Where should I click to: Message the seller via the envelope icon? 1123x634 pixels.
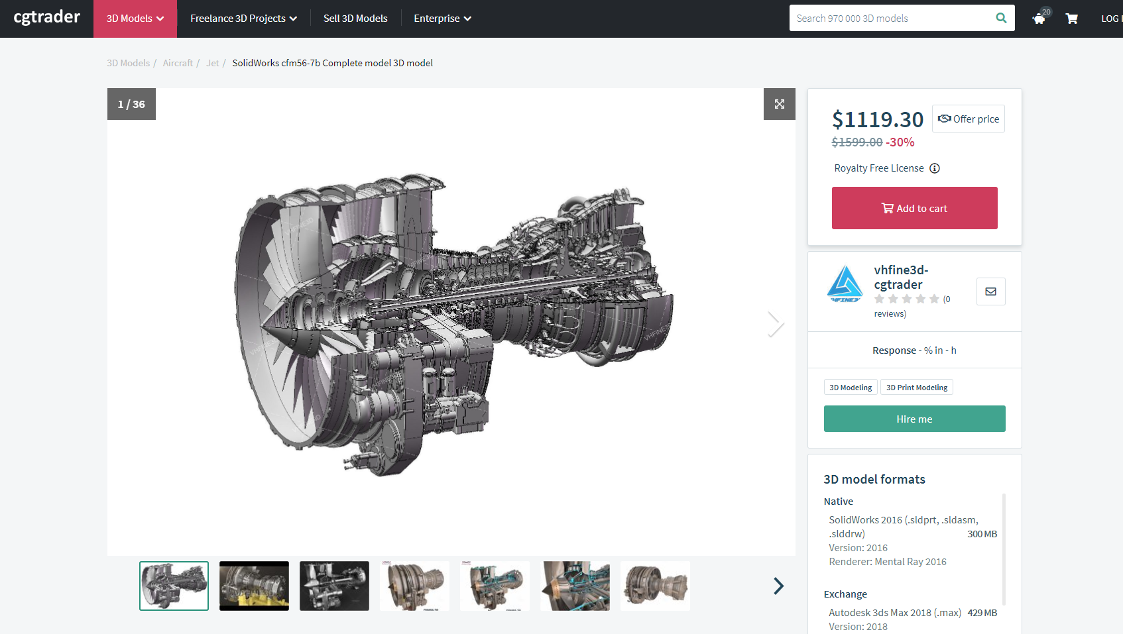(990, 291)
